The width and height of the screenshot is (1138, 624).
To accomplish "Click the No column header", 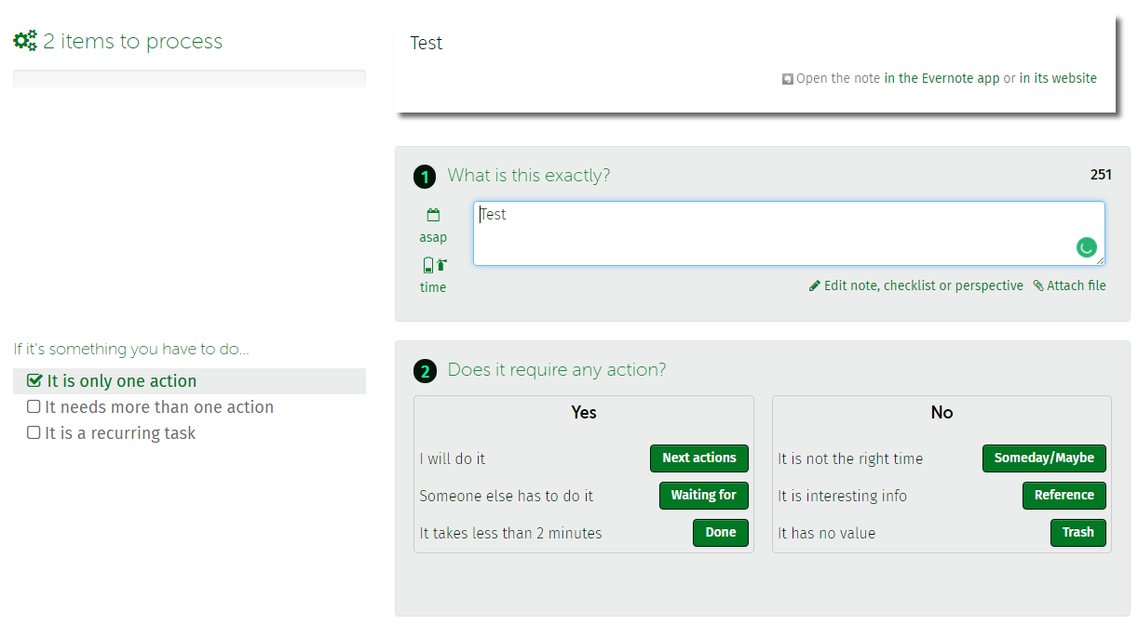I will click(x=942, y=412).
